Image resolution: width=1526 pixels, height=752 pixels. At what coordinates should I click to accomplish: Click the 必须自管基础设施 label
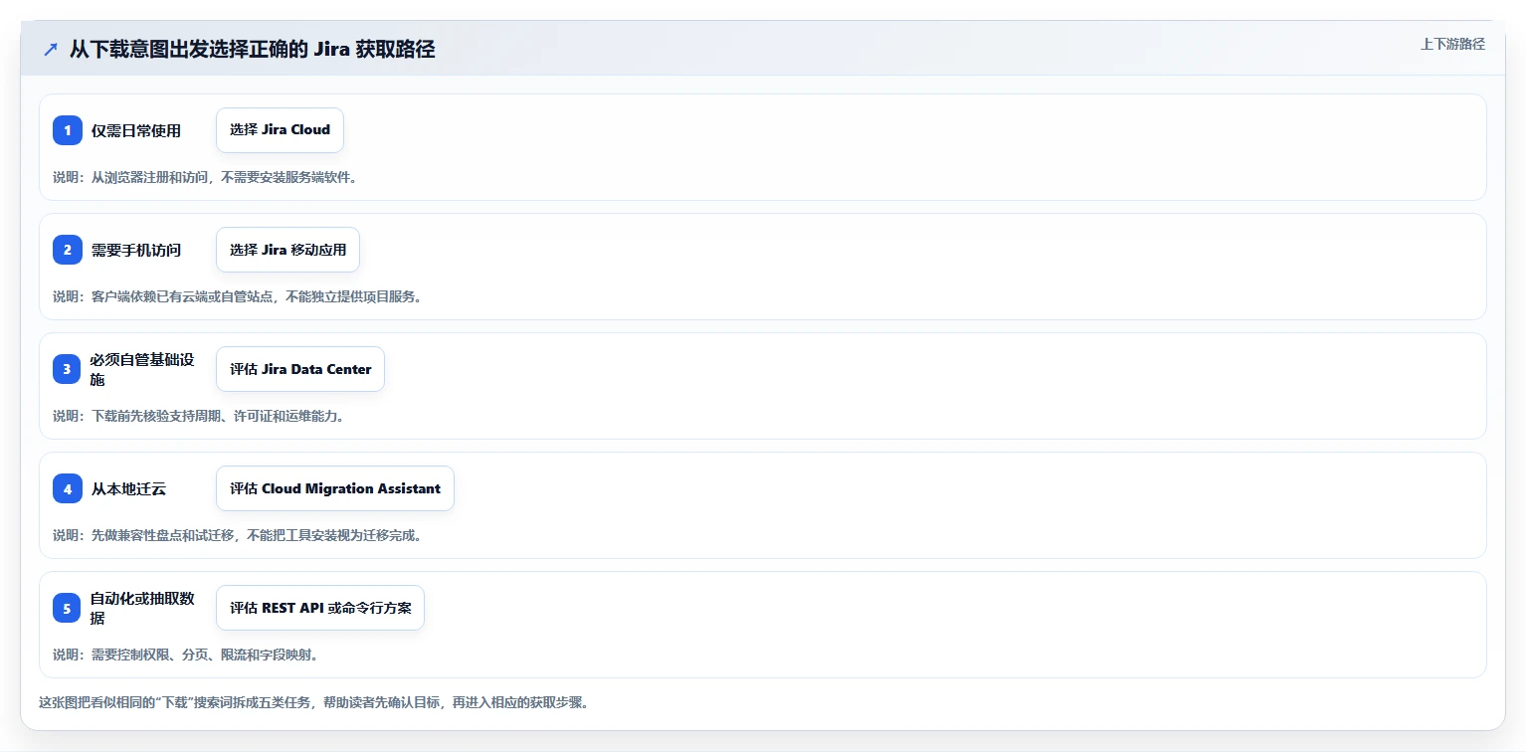pyautogui.click(x=143, y=369)
